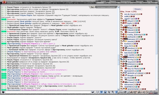Image resolution: width=159 pixels, height=95 pixels.
Task: Click the eraser clear chat icon
Action: click(98, 92)
